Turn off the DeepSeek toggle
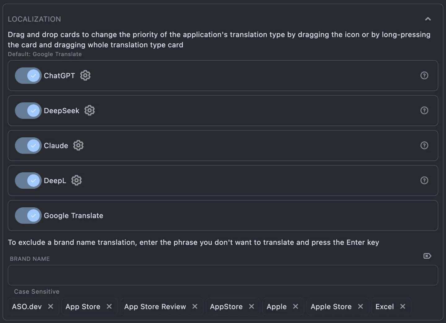Screen dimensions: 446x323 pyautogui.click(x=28, y=110)
